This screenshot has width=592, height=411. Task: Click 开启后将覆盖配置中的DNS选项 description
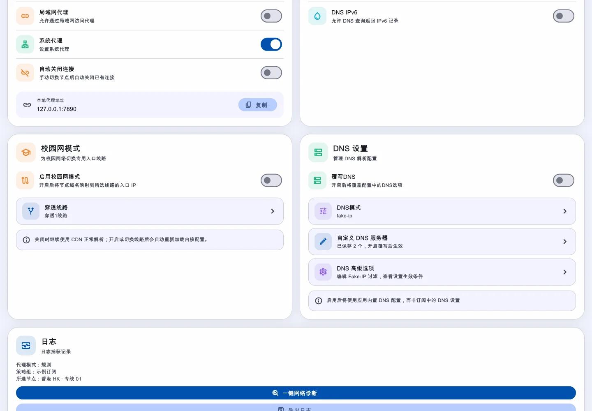pyautogui.click(x=367, y=185)
